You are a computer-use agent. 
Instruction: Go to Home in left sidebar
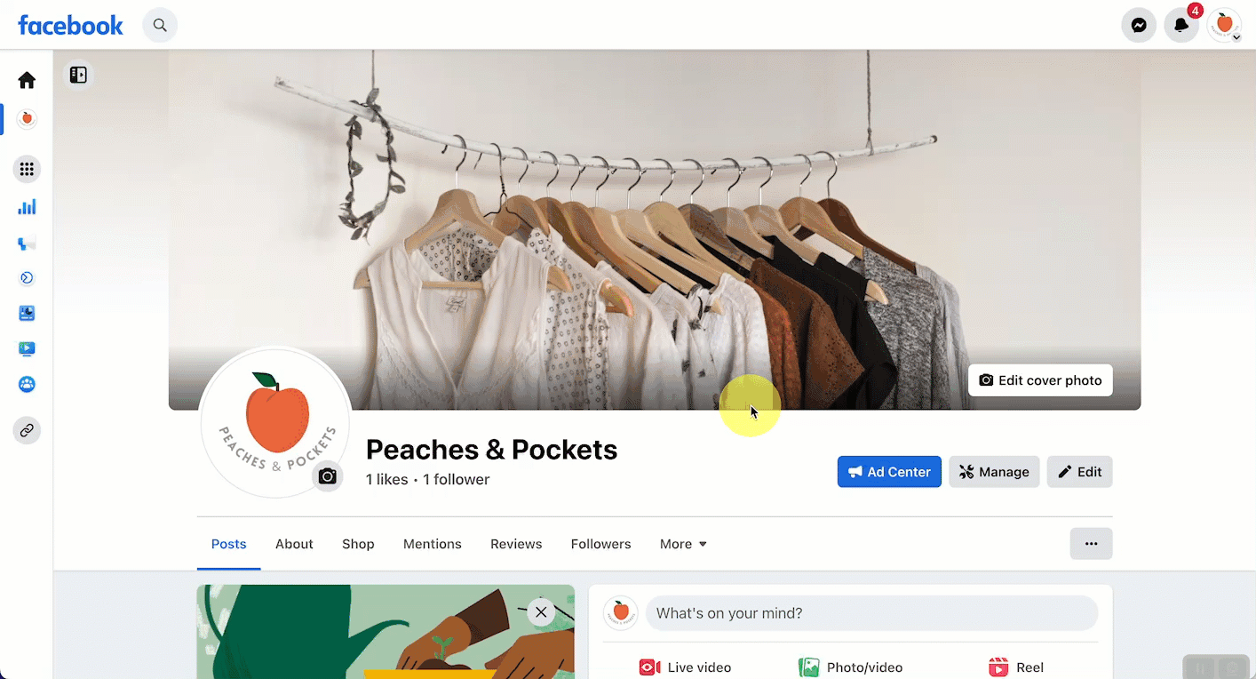[x=27, y=80]
